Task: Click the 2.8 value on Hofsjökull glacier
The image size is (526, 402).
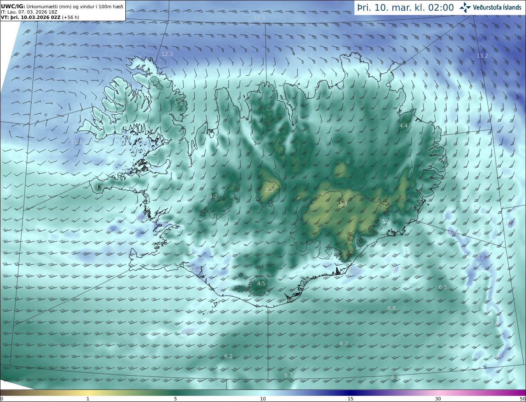Action: point(269,190)
